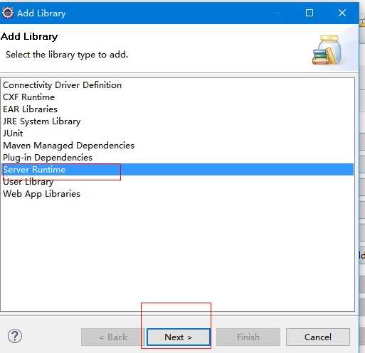
Task: Pick JUnit library type
Action: (13, 134)
